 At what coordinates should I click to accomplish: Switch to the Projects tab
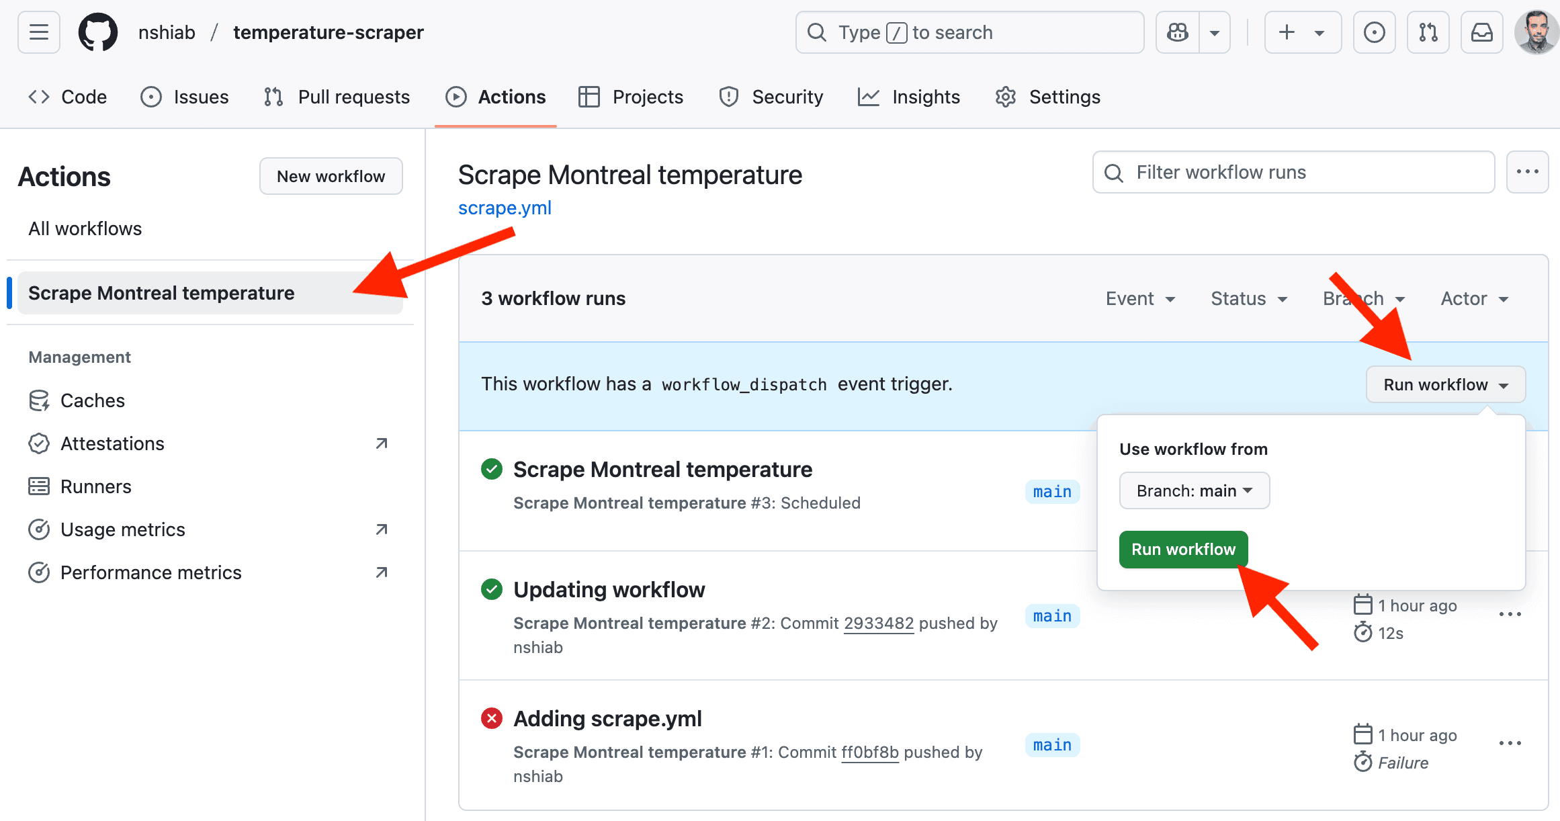coord(631,97)
